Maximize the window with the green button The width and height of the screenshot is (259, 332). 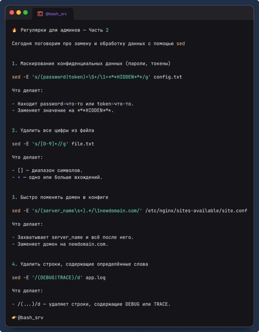coord(25,13)
